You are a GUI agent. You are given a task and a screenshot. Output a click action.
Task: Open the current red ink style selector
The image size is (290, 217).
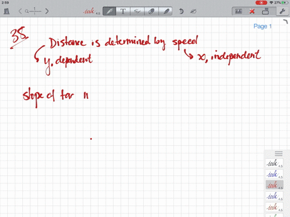coord(91,11)
